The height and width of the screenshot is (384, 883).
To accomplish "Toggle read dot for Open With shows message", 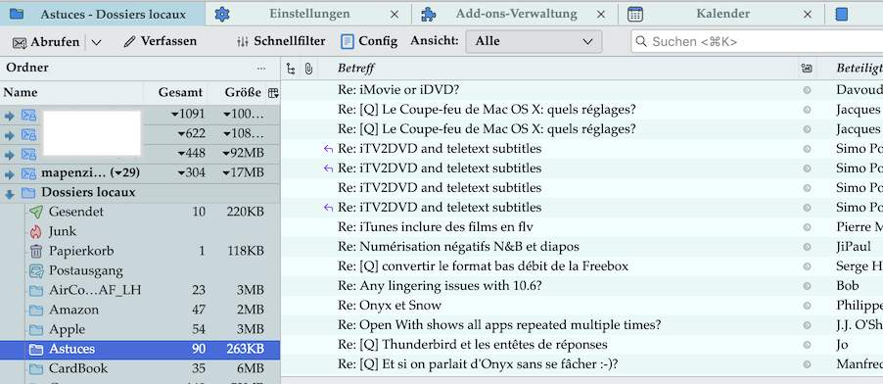I will [807, 325].
